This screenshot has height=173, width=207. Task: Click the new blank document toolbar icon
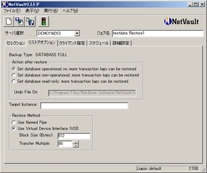point(9,22)
